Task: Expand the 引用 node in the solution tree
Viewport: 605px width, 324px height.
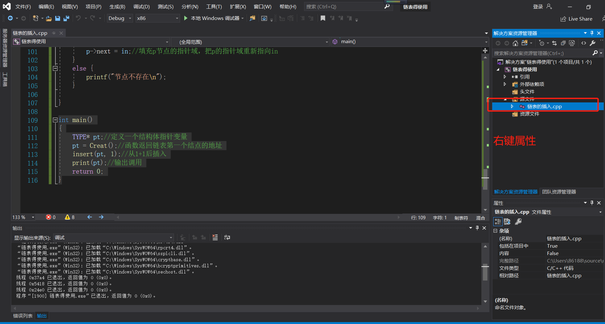Action: pos(505,77)
